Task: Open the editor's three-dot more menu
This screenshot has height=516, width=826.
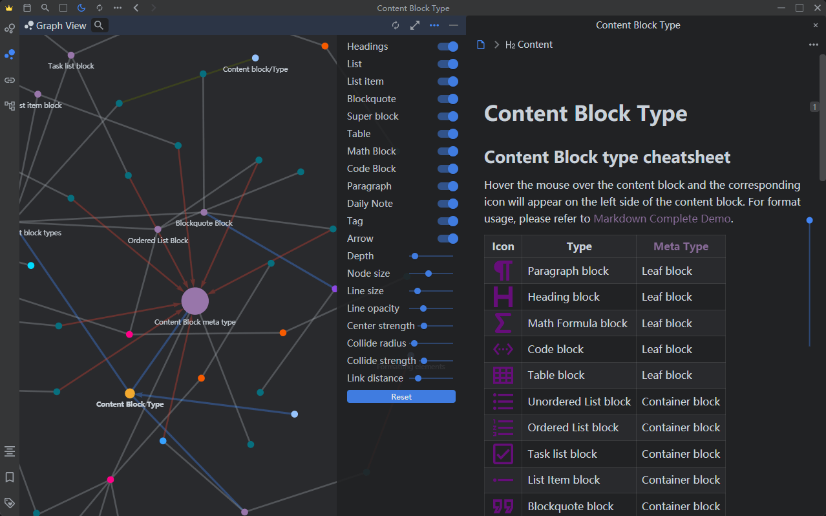Action: 813,45
